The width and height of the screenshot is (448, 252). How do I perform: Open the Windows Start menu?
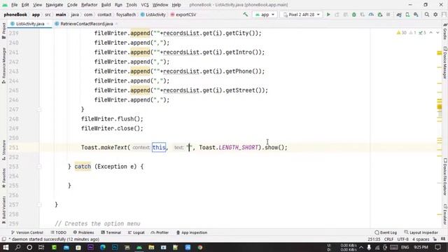6,247
